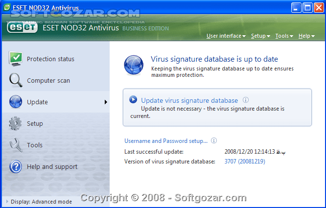The width and height of the screenshot is (326, 208).
Task: Select Setup in the left sidebar
Action: (x=35, y=124)
